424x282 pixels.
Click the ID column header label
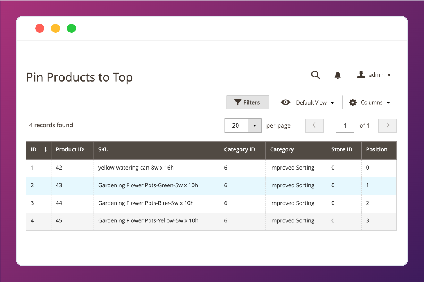click(34, 149)
